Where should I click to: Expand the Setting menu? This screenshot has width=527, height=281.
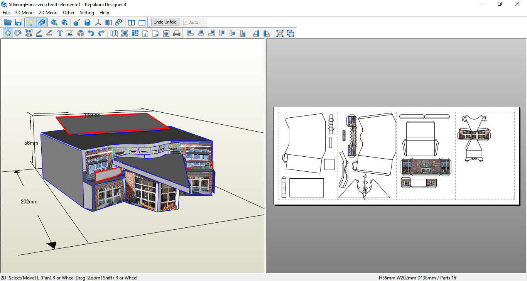click(87, 13)
